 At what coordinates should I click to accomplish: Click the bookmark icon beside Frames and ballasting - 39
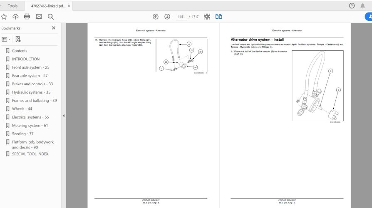click(x=7, y=101)
